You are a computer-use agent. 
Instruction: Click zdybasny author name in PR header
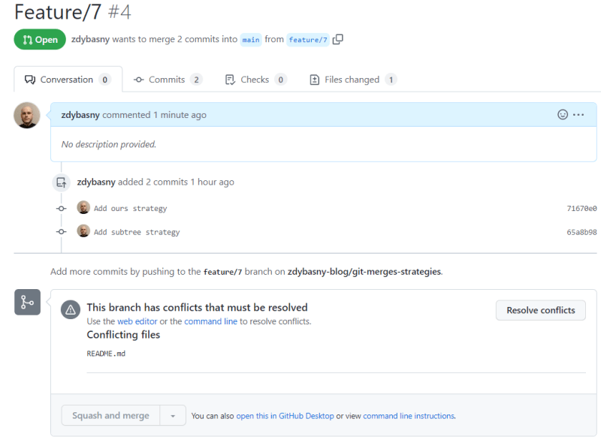point(90,39)
